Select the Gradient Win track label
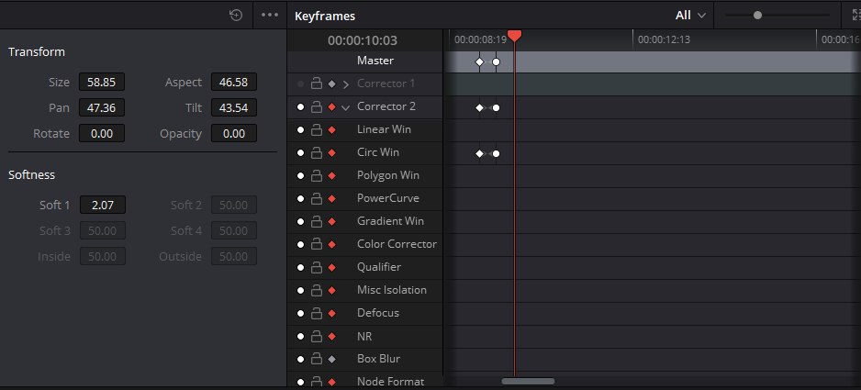Viewport: 861px width, 390px height. (390, 221)
